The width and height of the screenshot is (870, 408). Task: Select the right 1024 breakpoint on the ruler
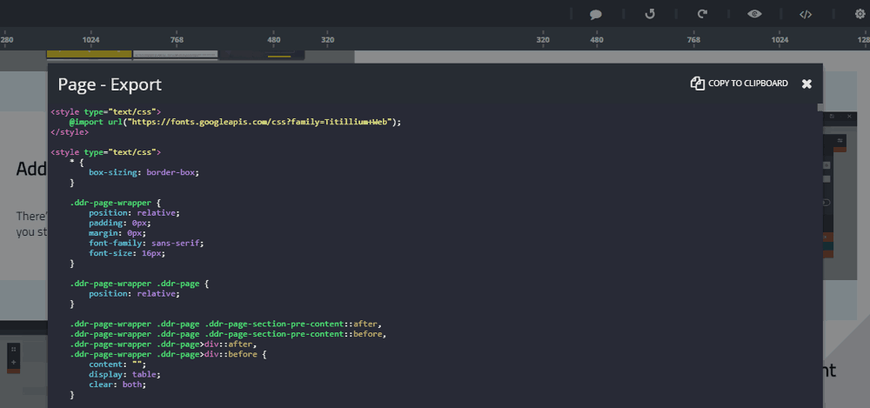pyautogui.click(x=780, y=40)
